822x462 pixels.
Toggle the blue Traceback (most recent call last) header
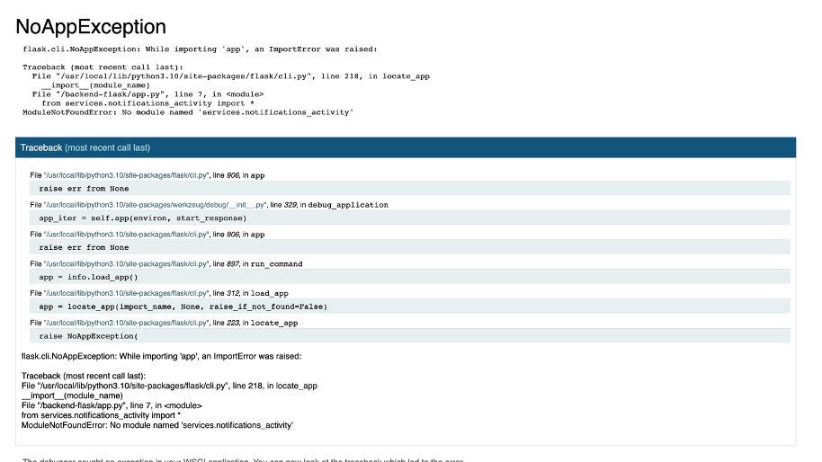[406, 147]
